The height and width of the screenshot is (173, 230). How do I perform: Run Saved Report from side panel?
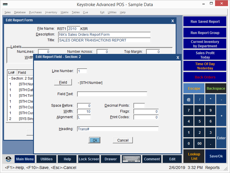pyautogui.click(x=205, y=22)
